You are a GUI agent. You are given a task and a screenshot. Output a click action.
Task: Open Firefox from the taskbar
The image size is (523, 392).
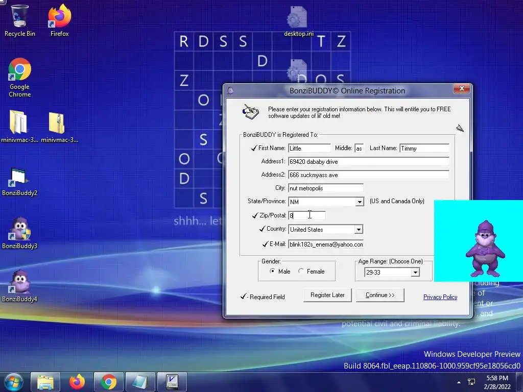77,382
